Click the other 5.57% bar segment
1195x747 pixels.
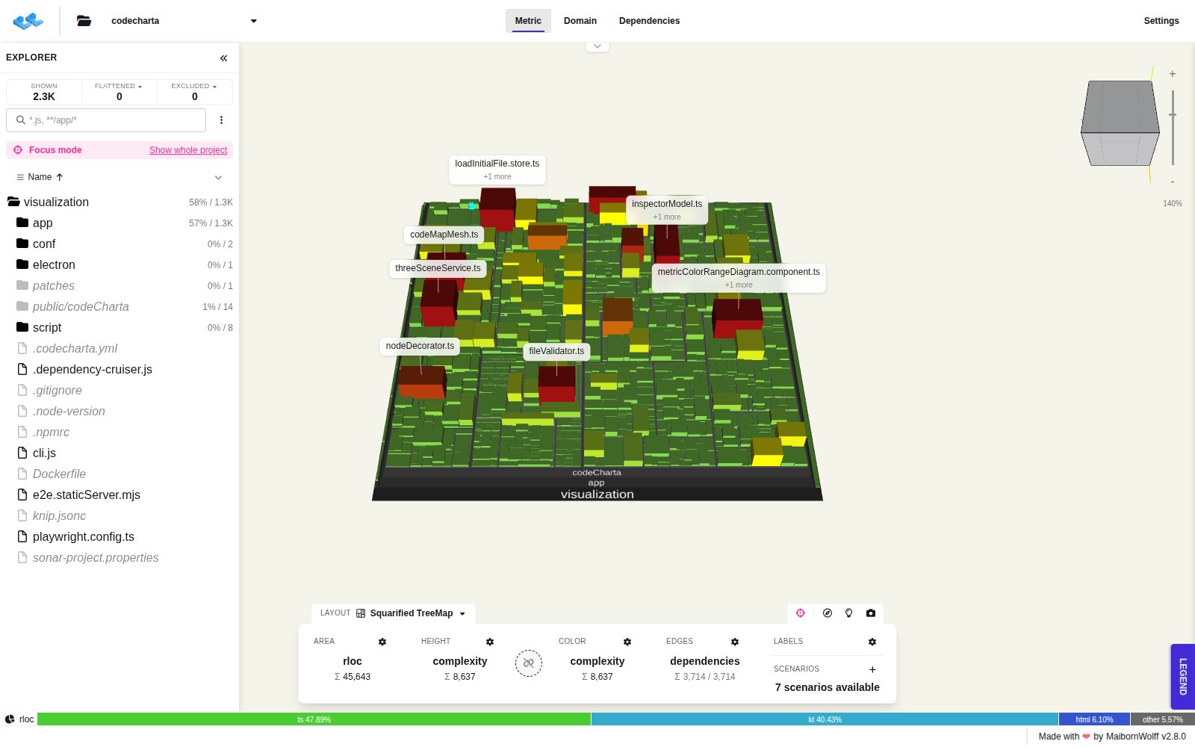1163,719
